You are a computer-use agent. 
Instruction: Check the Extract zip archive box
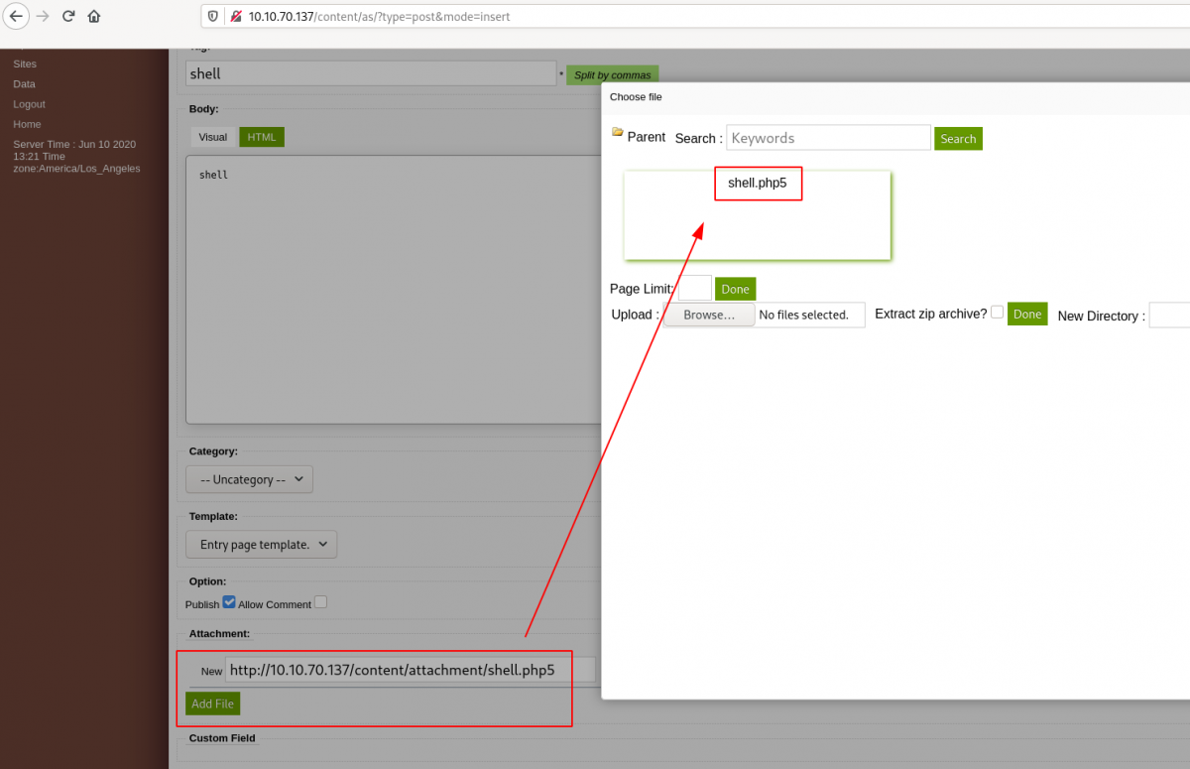[997, 313]
